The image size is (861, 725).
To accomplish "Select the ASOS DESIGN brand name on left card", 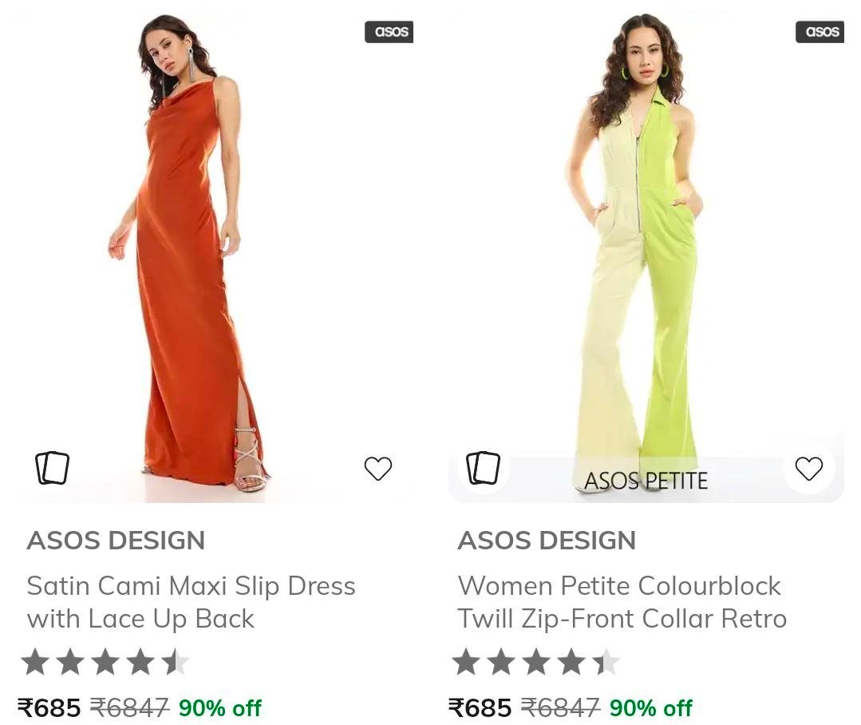I will click(117, 541).
